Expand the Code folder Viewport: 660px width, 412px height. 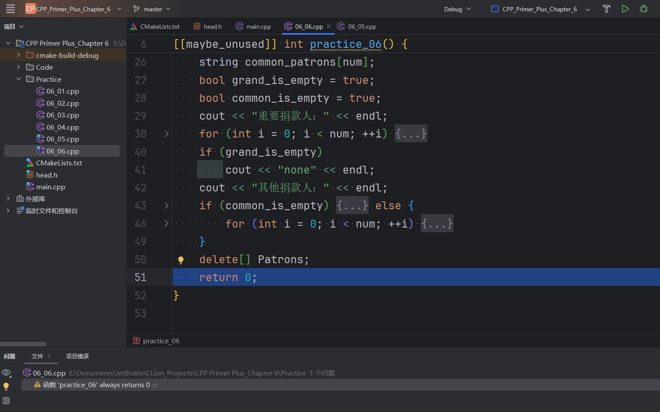point(19,67)
